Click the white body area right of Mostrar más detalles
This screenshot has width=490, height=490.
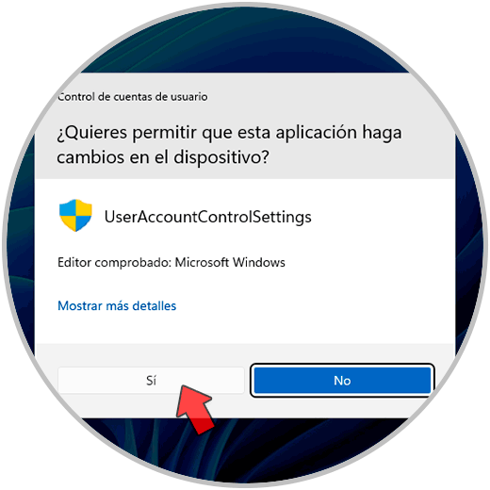pos(314,305)
